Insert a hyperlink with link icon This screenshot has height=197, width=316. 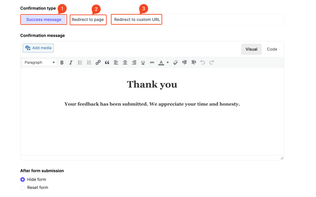pyautogui.click(x=98, y=63)
